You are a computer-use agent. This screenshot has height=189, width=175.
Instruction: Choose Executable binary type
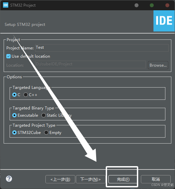[14, 115]
